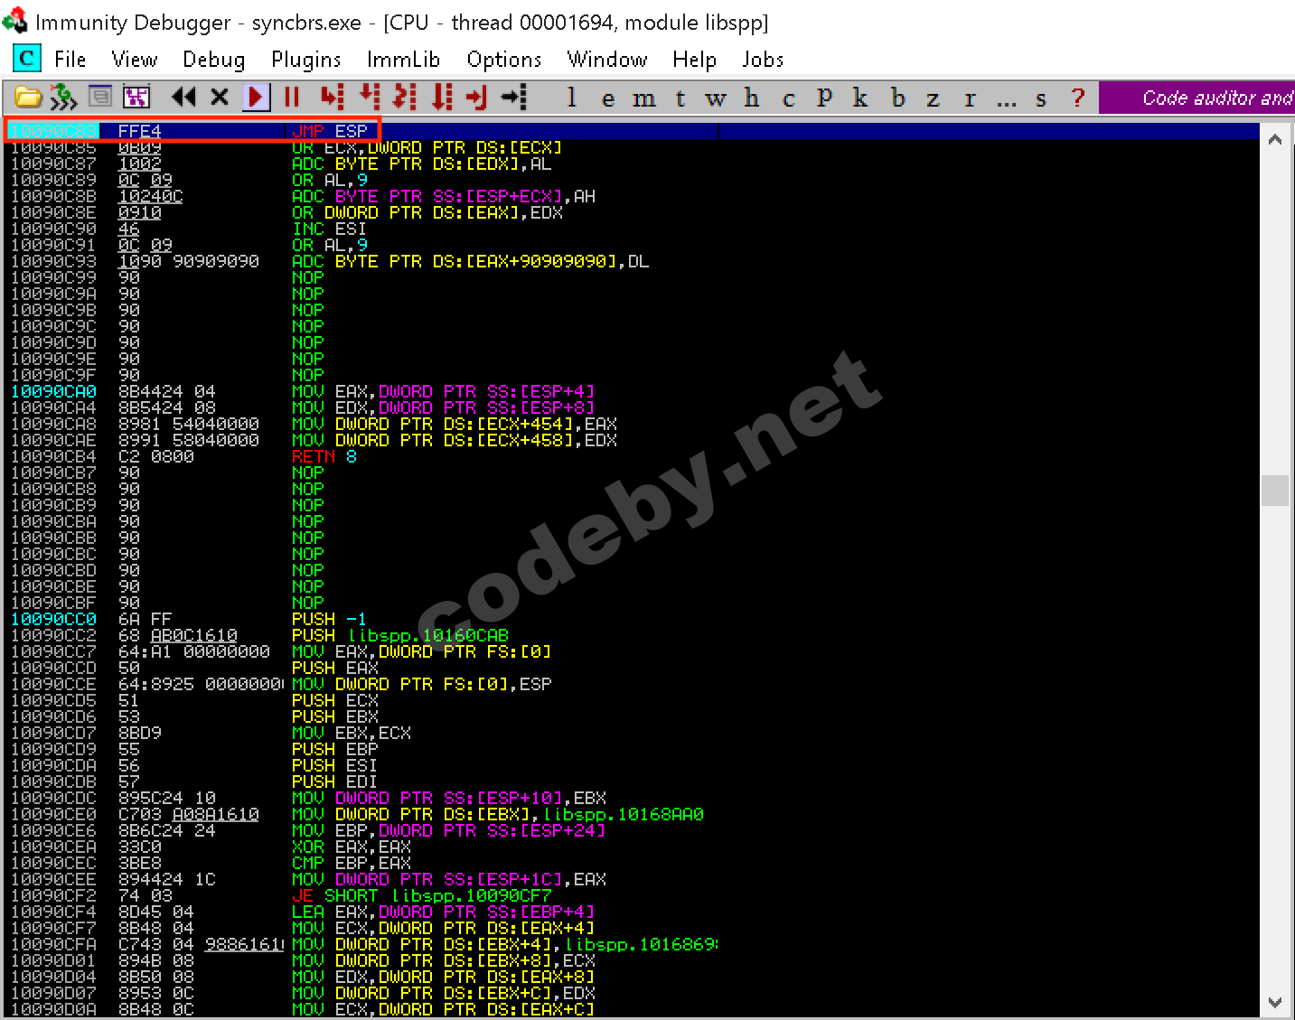
Task: Open help with red question mark
Action: point(1077,98)
